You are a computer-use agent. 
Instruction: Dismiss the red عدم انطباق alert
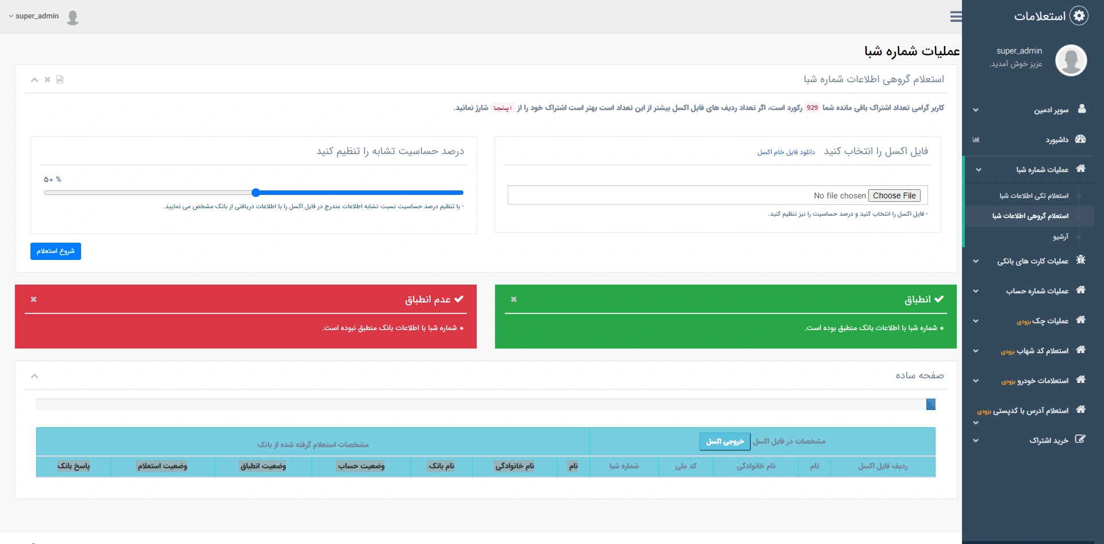point(34,300)
